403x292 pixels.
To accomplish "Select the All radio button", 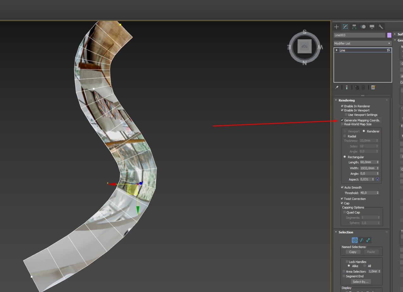I will [x=365, y=266].
